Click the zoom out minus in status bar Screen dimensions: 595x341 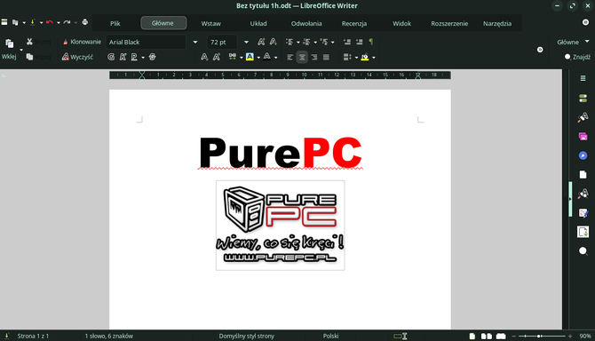(514, 336)
